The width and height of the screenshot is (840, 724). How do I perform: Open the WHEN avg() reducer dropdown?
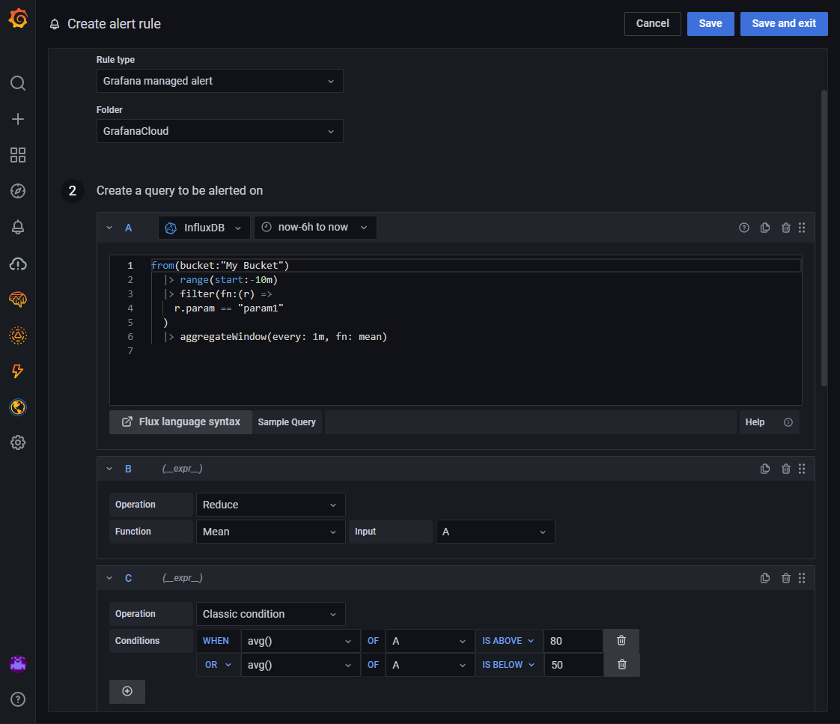tap(300, 641)
